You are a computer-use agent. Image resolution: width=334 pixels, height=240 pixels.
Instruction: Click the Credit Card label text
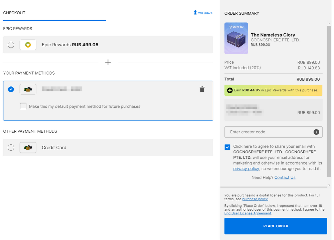click(54, 148)
